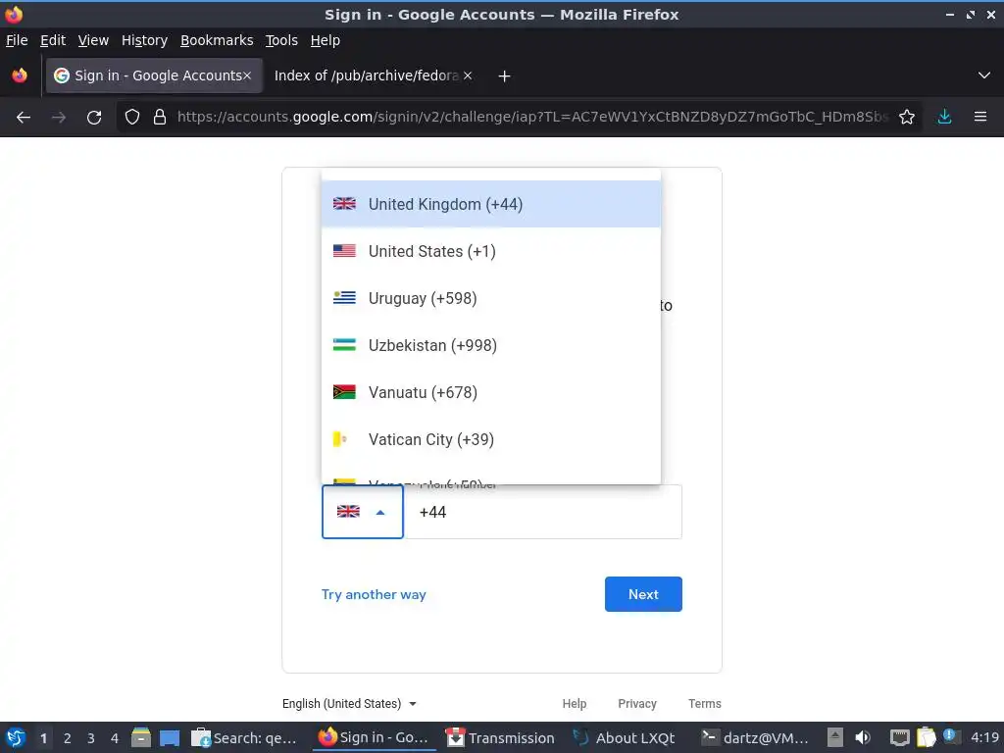Screen dimensions: 1004x753
Task: Open the Tools menu
Action: 281,40
